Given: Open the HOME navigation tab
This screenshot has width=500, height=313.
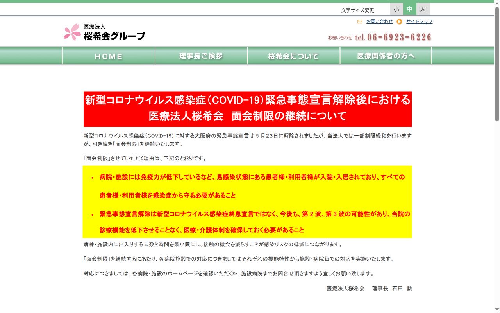Looking at the screenshot, I should click(x=109, y=56).
